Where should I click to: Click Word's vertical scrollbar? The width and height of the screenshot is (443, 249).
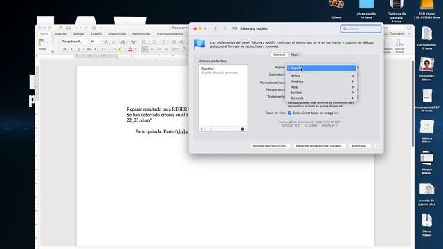click(413, 104)
